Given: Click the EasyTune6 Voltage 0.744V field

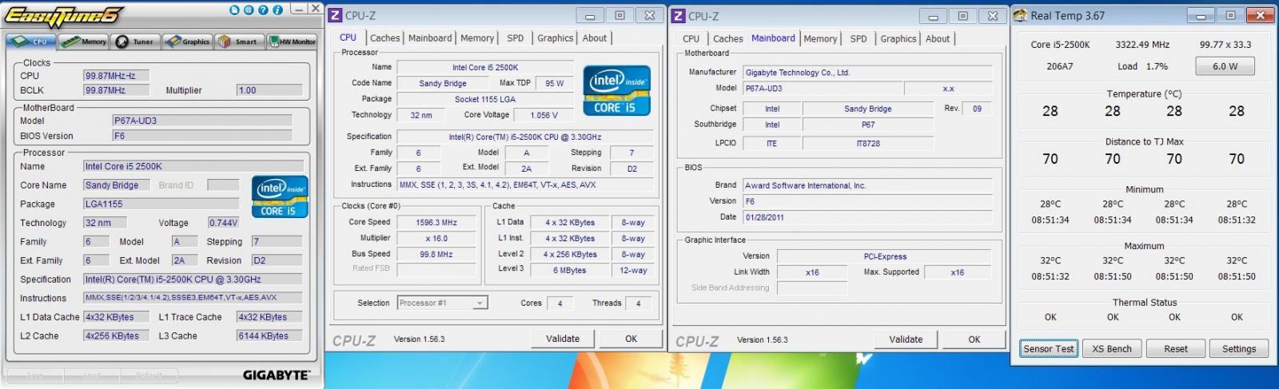Looking at the screenshot, I should 222,223.
